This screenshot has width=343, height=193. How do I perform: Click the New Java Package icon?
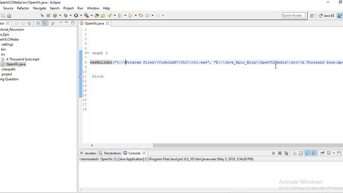point(48,16)
